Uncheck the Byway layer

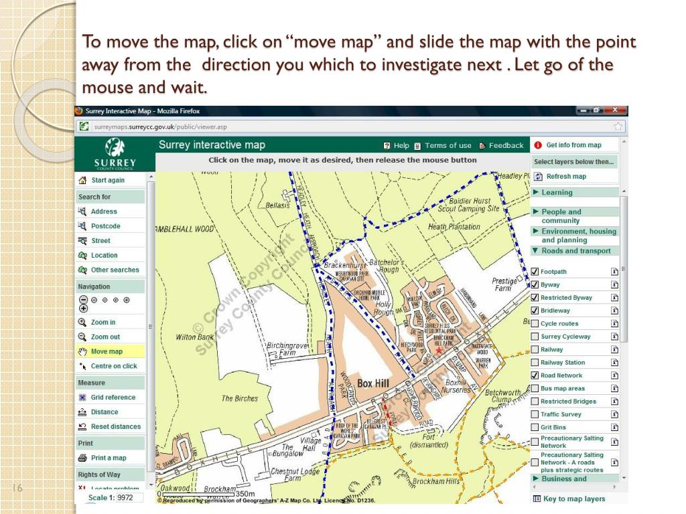pyautogui.click(x=535, y=284)
